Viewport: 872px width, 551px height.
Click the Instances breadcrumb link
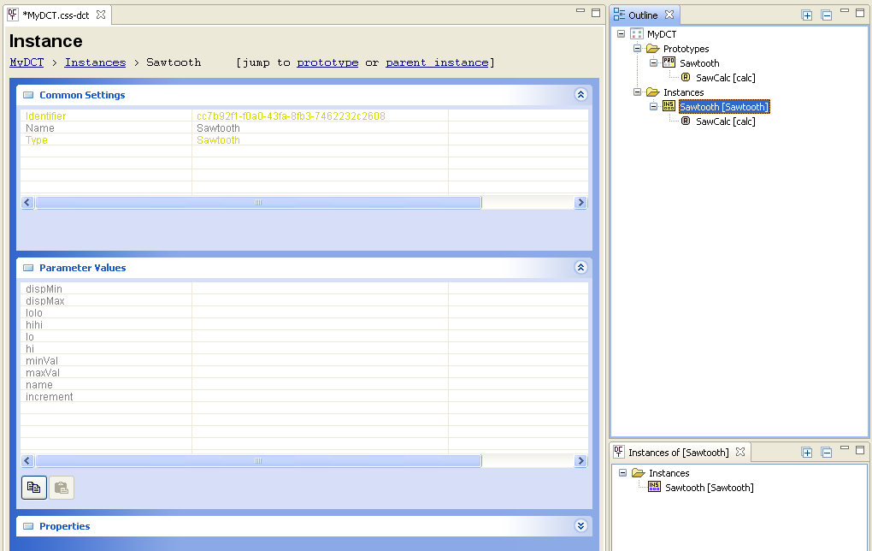(x=95, y=62)
